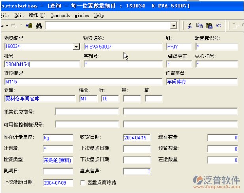Viewport: 244px width, 193px height.
Task: Click the 位置类型 field showing 车间库存
Action: (201, 82)
